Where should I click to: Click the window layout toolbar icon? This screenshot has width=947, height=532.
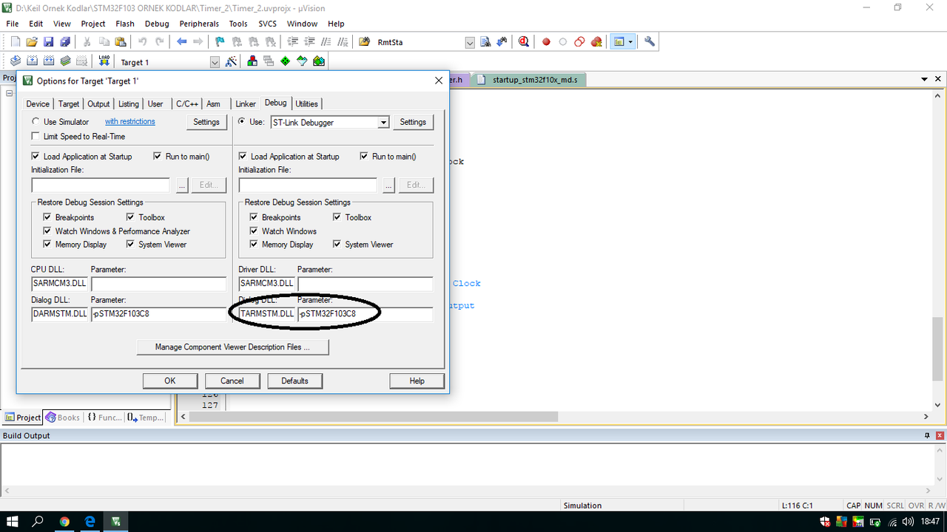pyautogui.click(x=619, y=42)
